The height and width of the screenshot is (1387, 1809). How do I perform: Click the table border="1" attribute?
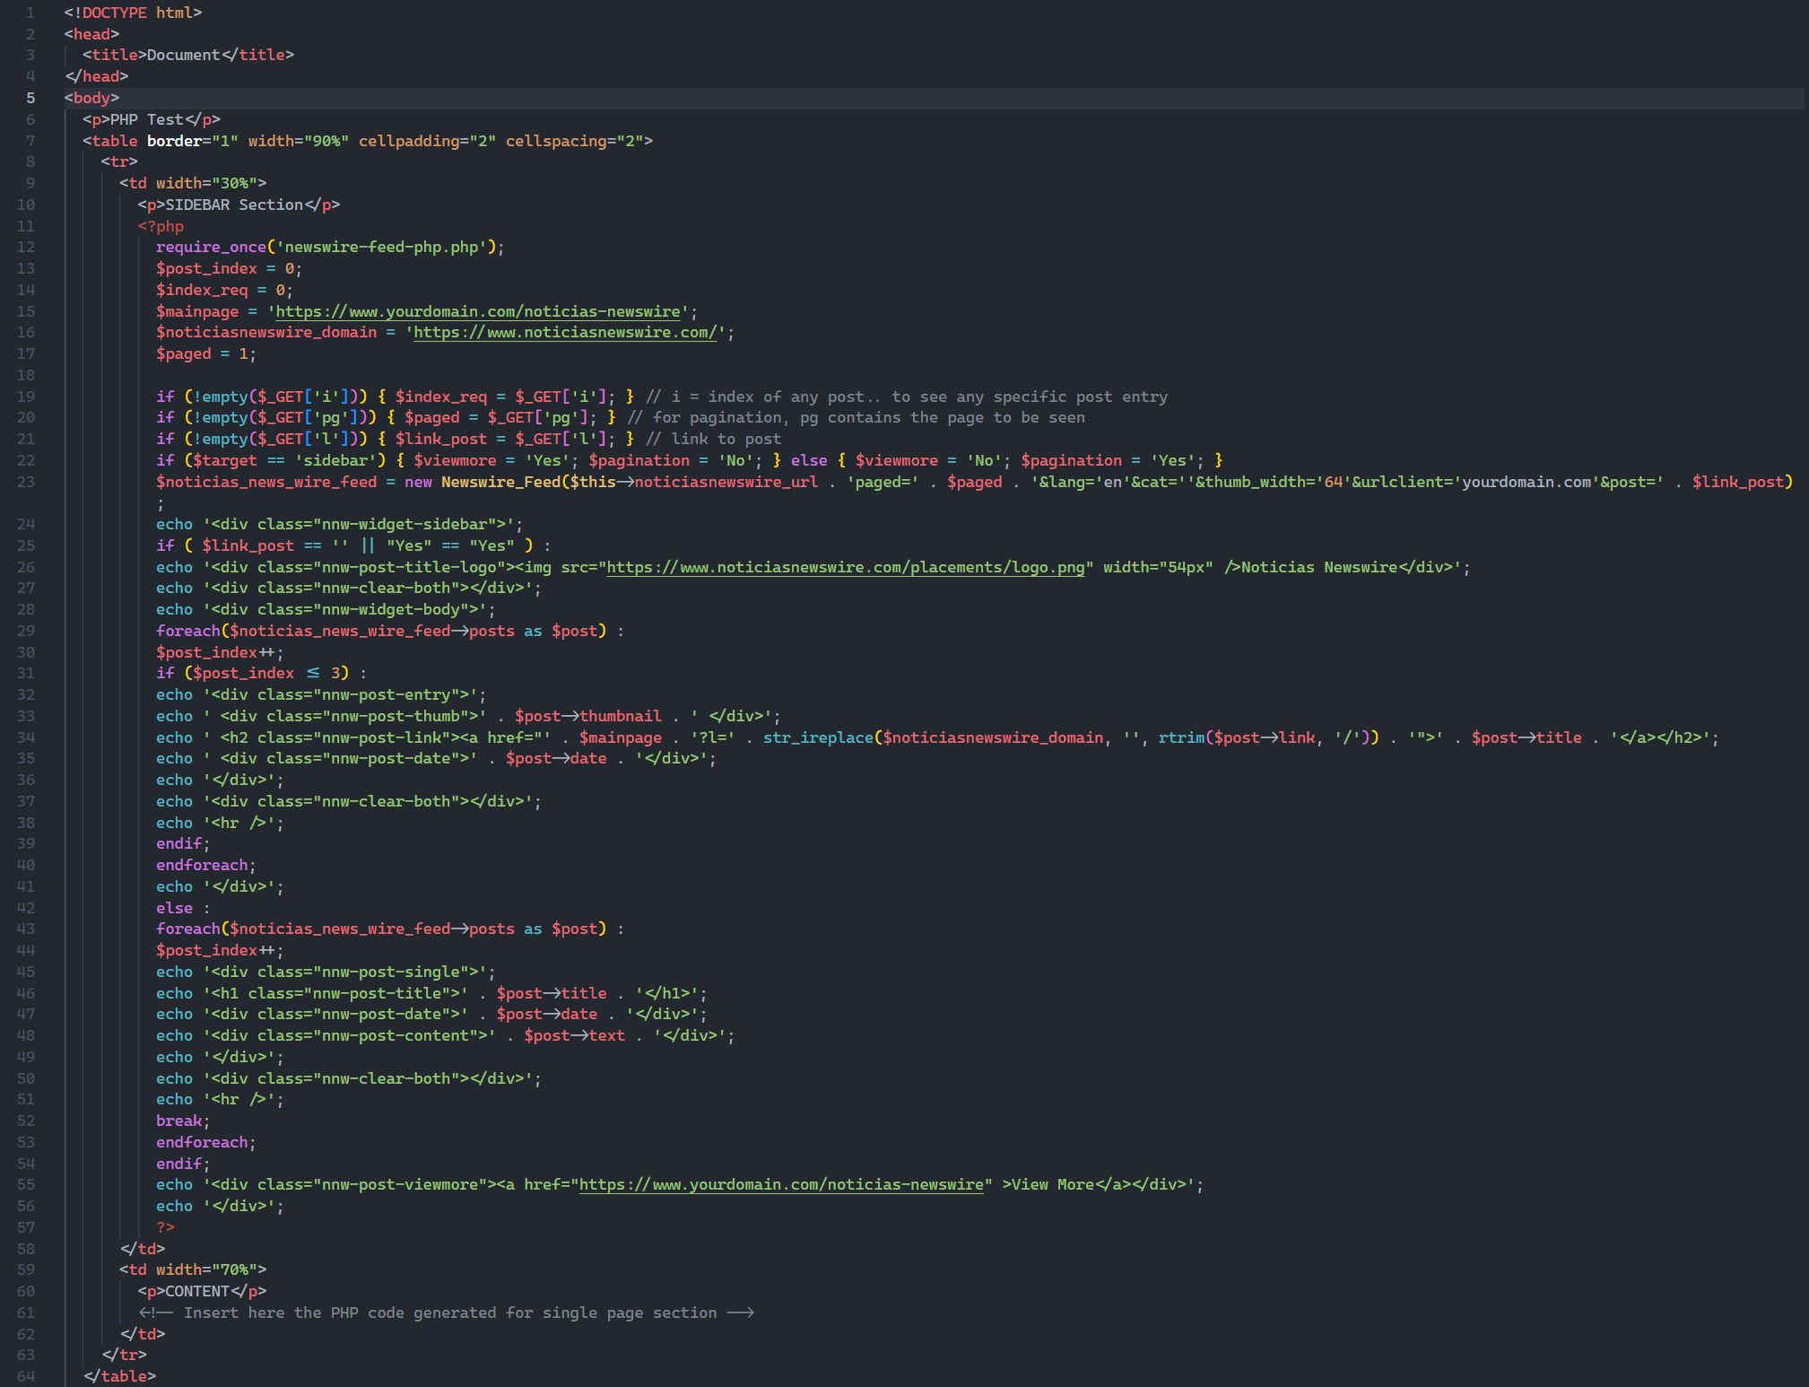(x=193, y=141)
